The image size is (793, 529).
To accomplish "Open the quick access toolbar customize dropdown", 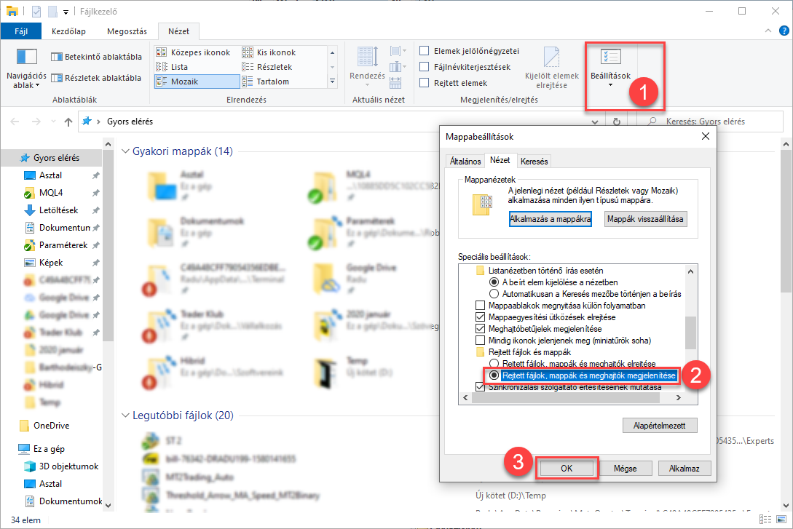I will tap(66, 12).
